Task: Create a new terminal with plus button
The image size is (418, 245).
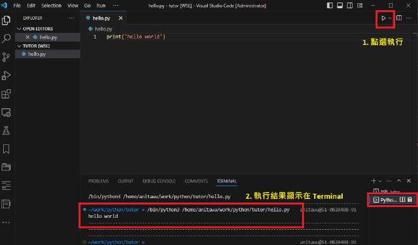Action: click(374, 181)
